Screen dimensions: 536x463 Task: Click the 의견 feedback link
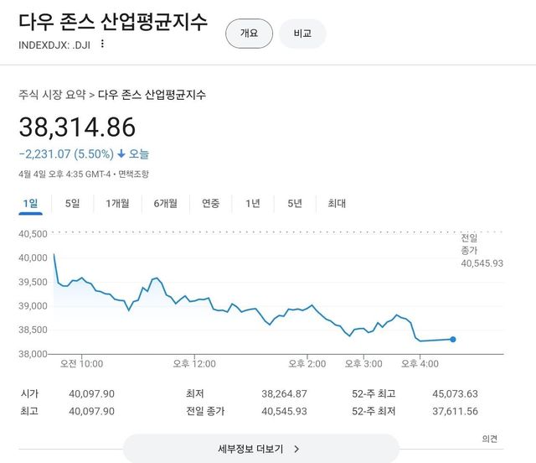(489, 439)
